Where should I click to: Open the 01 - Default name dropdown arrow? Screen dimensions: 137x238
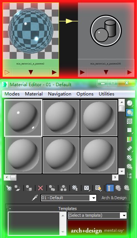(94, 198)
